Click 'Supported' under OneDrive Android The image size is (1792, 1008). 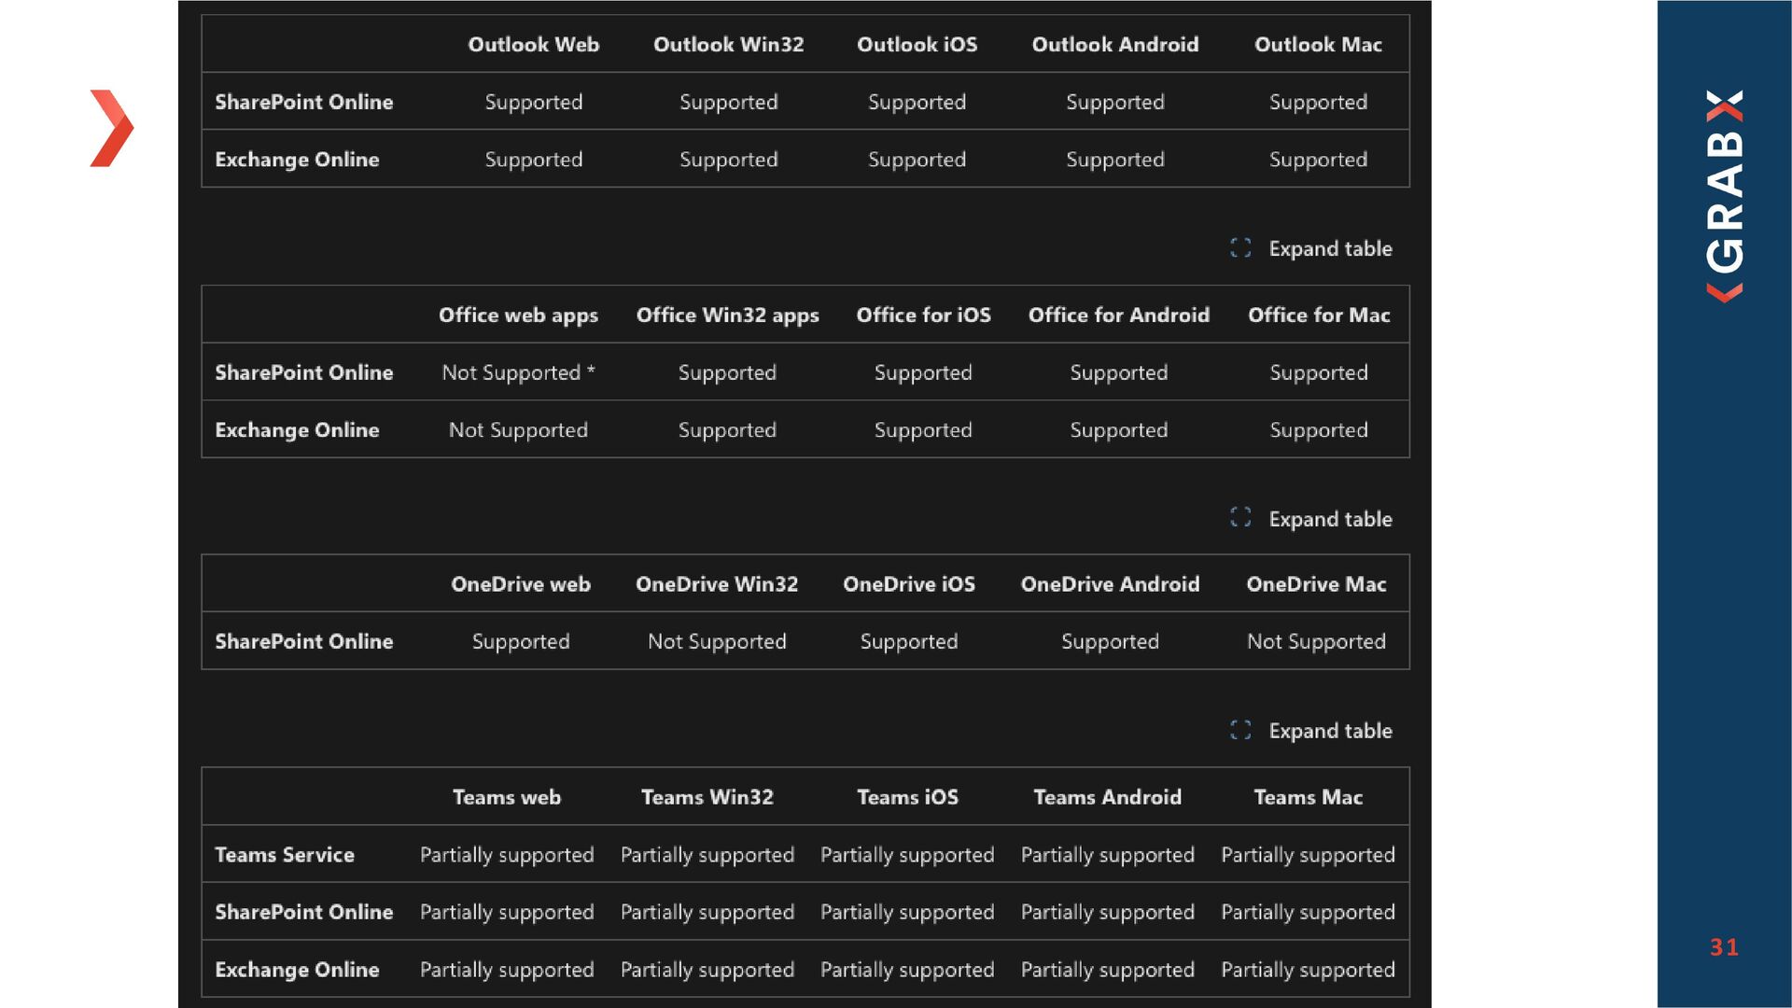[1111, 641]
